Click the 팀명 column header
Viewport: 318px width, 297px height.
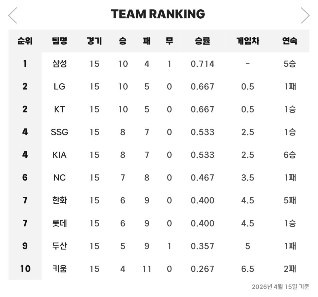(59, 41)
